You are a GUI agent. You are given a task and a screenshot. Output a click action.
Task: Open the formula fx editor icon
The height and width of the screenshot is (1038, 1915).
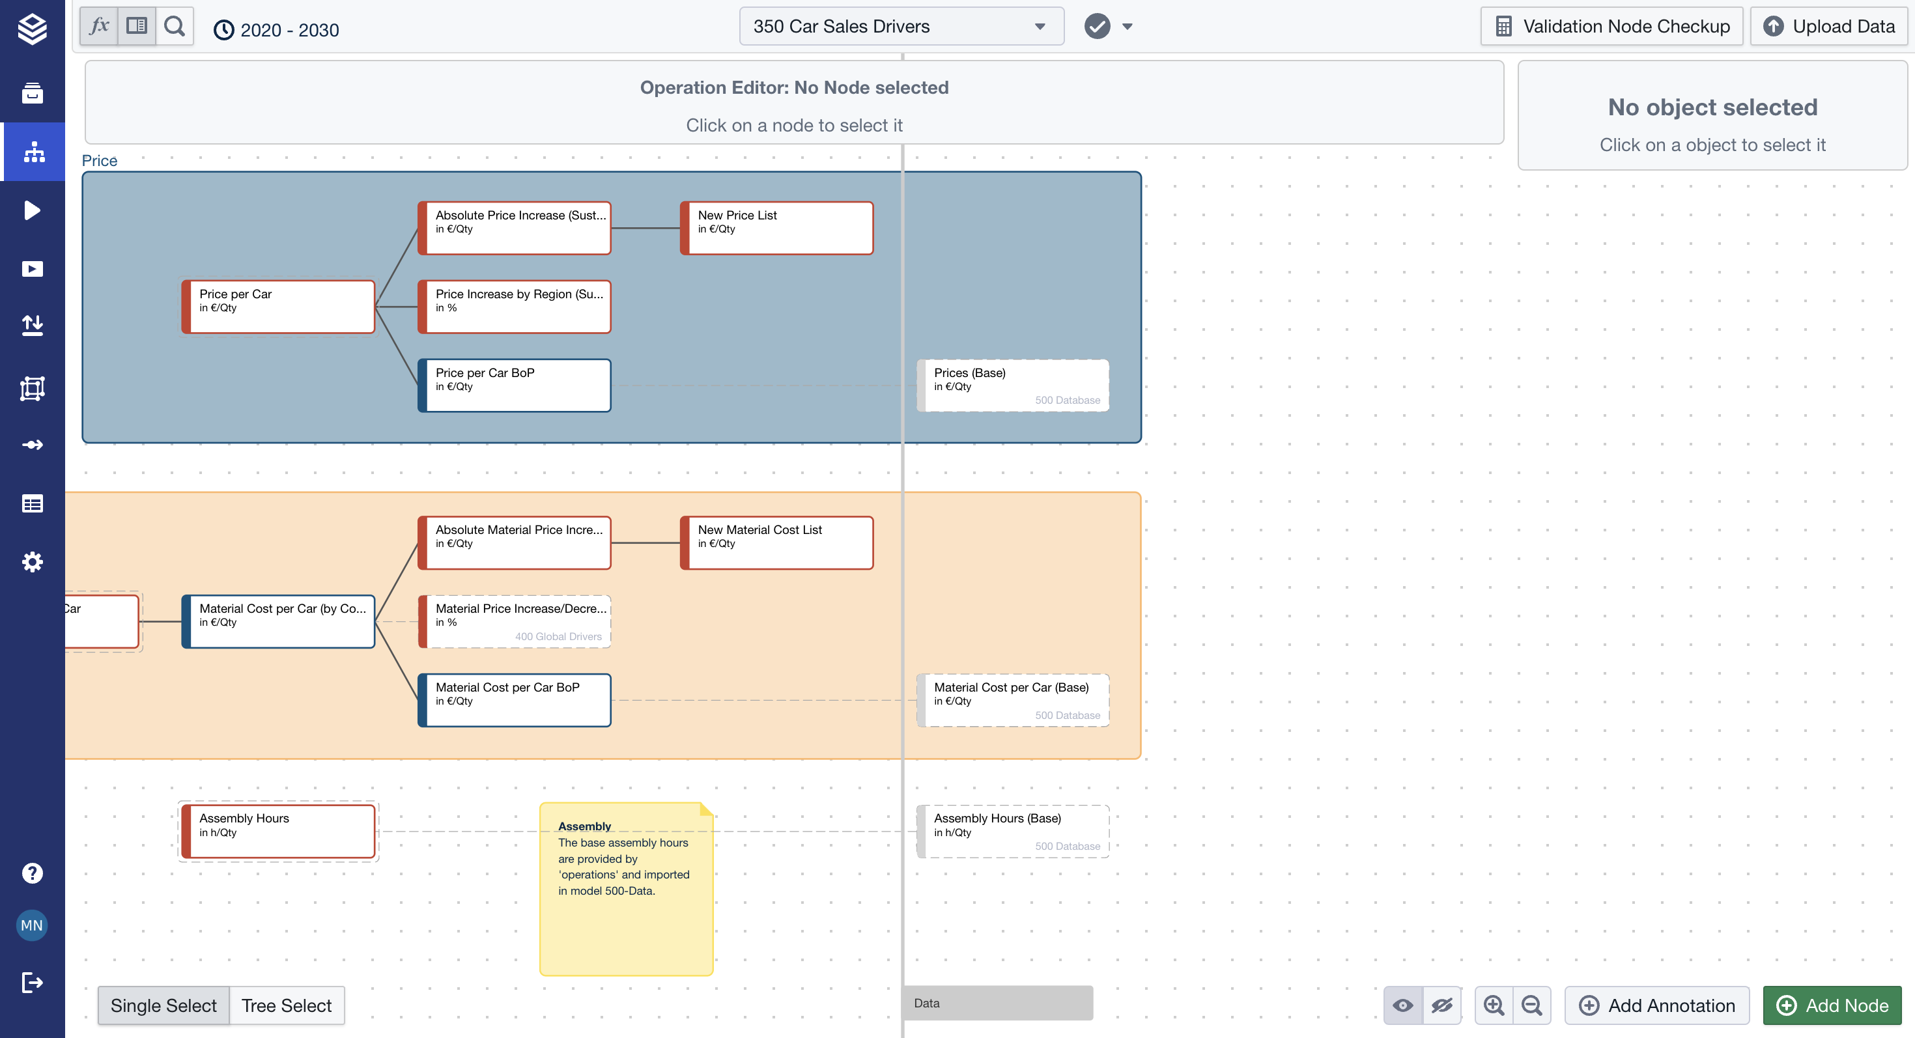click(99, 26)
